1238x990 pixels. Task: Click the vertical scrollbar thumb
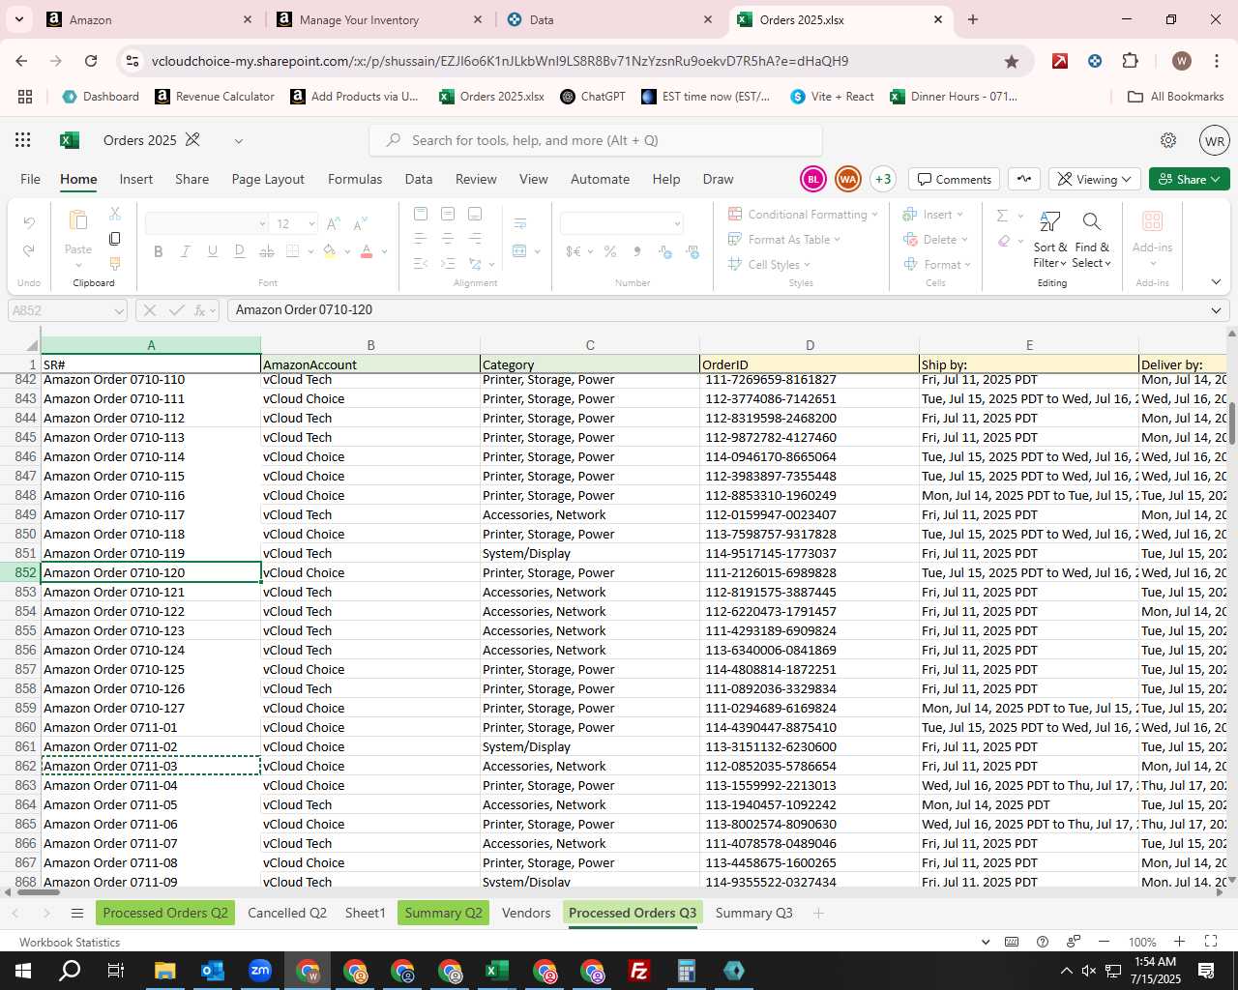pos(1231,423)
